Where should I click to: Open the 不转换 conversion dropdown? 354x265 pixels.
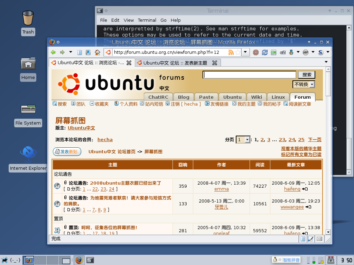(x=304, y=85)
